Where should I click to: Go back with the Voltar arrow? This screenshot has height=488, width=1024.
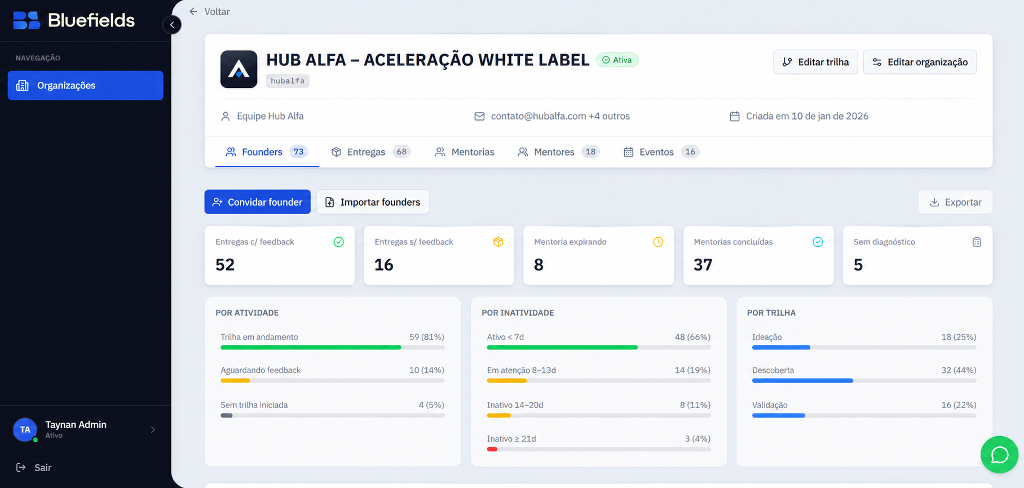point(193,11)
